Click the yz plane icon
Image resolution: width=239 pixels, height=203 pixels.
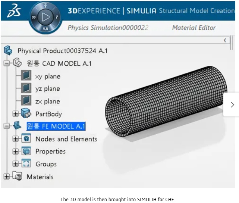(26, 88)
